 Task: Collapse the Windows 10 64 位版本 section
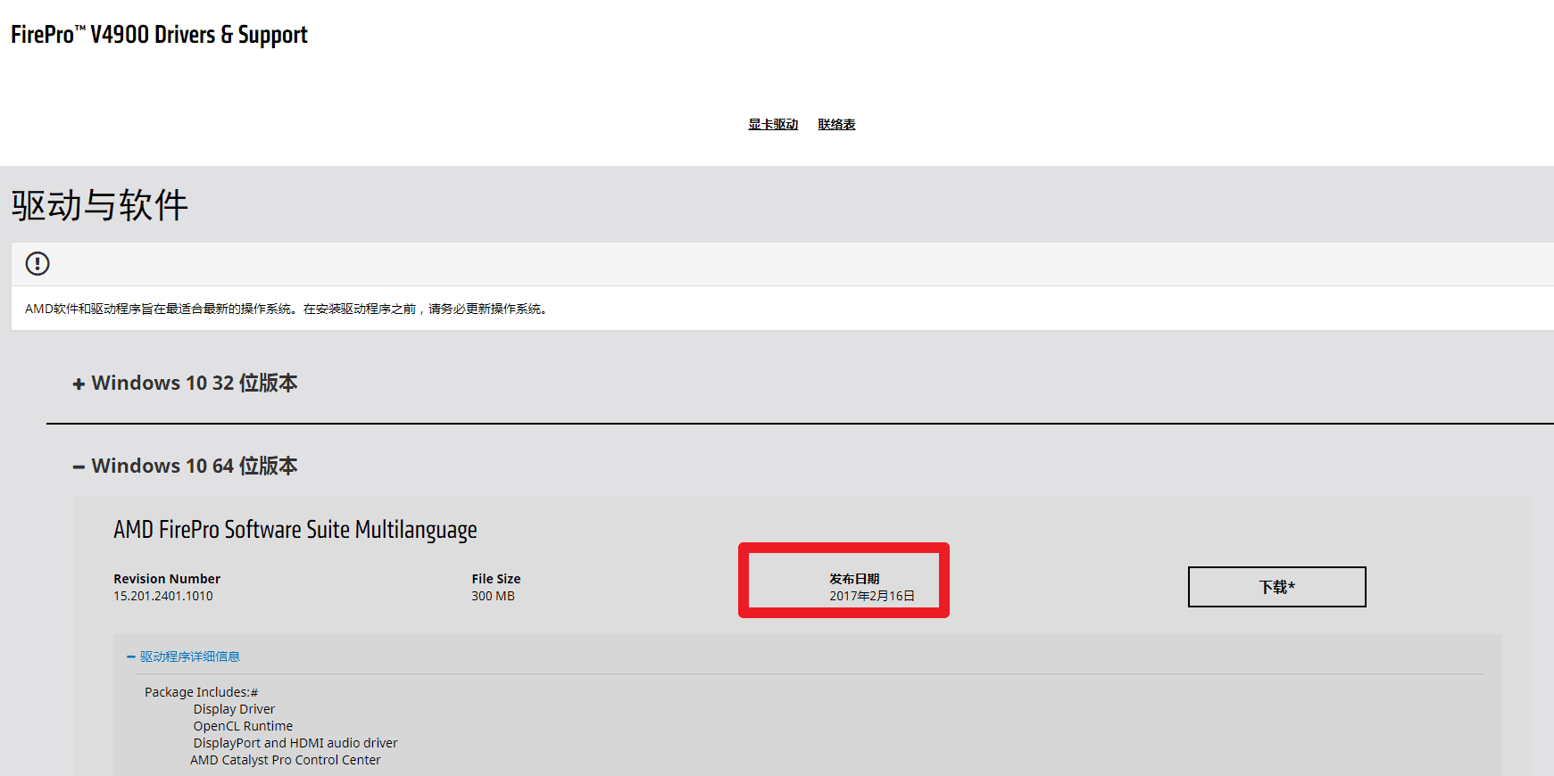(186, 466)
